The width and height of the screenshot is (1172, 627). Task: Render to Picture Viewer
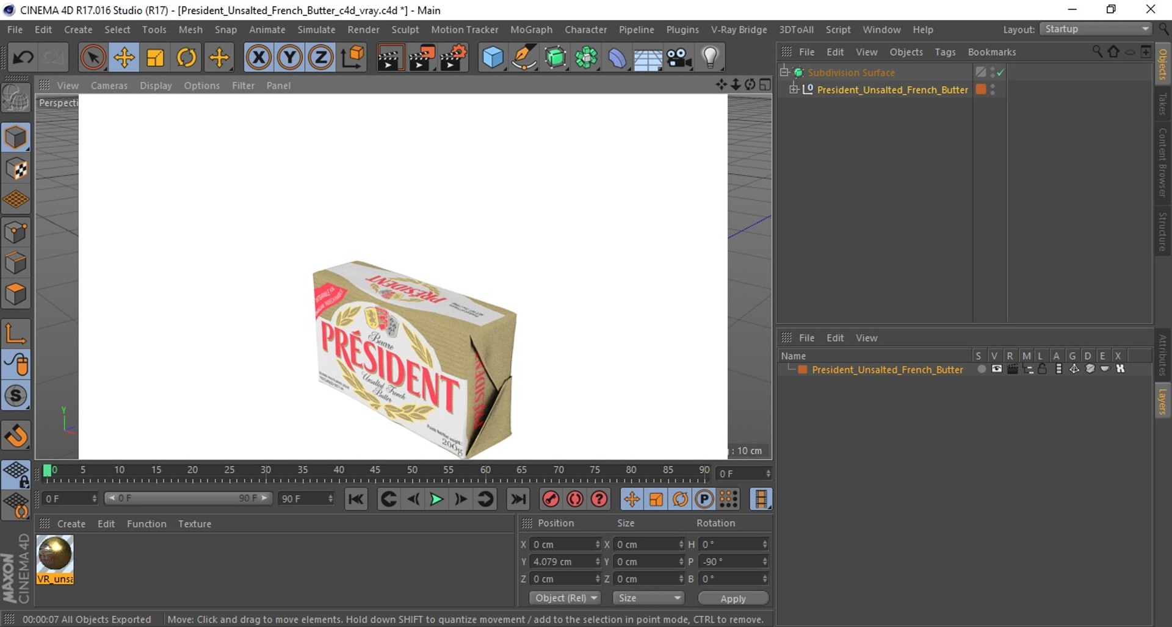pyautogui.click(x=422, y=58)
